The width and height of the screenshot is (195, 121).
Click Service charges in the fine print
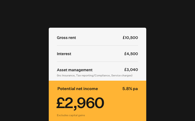point(121,76)
